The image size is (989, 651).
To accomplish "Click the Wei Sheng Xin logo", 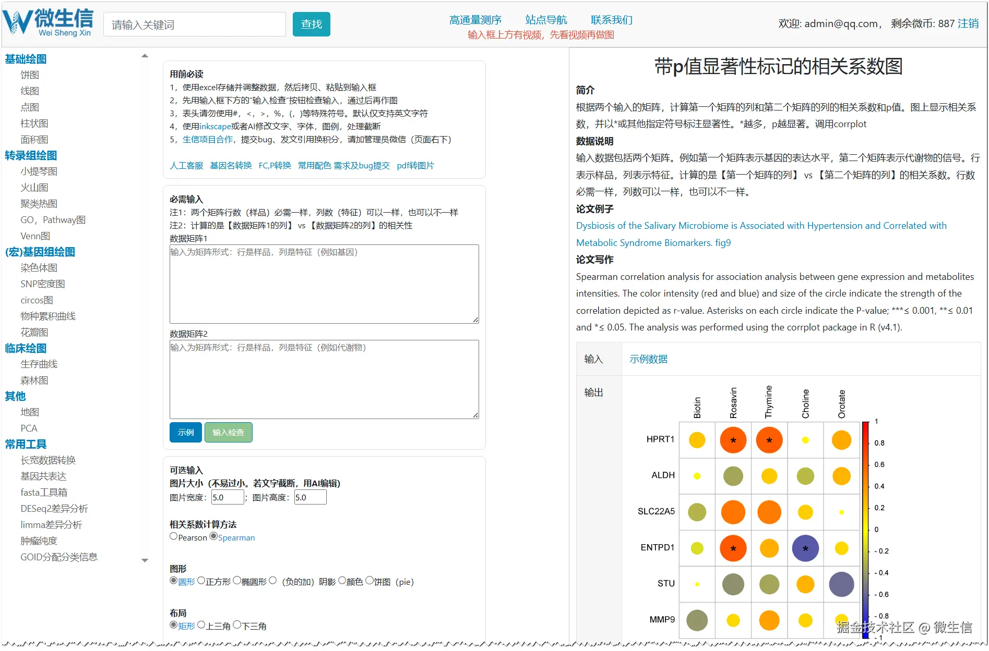I will point(48,23).
